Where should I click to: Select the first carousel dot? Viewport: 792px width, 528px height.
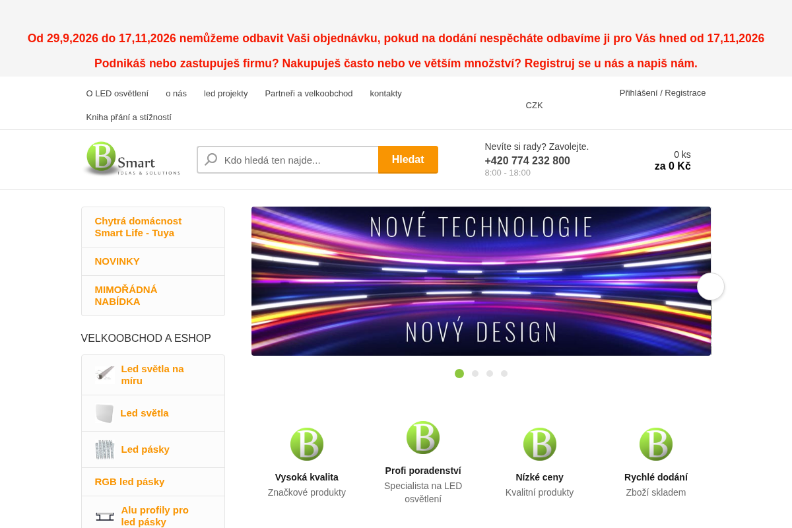(459, 374)
